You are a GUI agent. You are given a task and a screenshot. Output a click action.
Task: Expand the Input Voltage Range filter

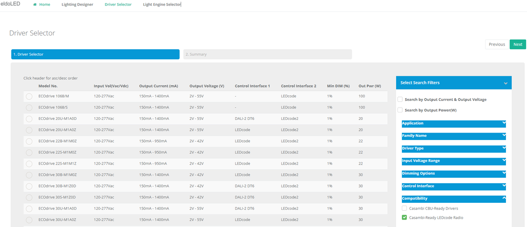click(x=454, y=161)
